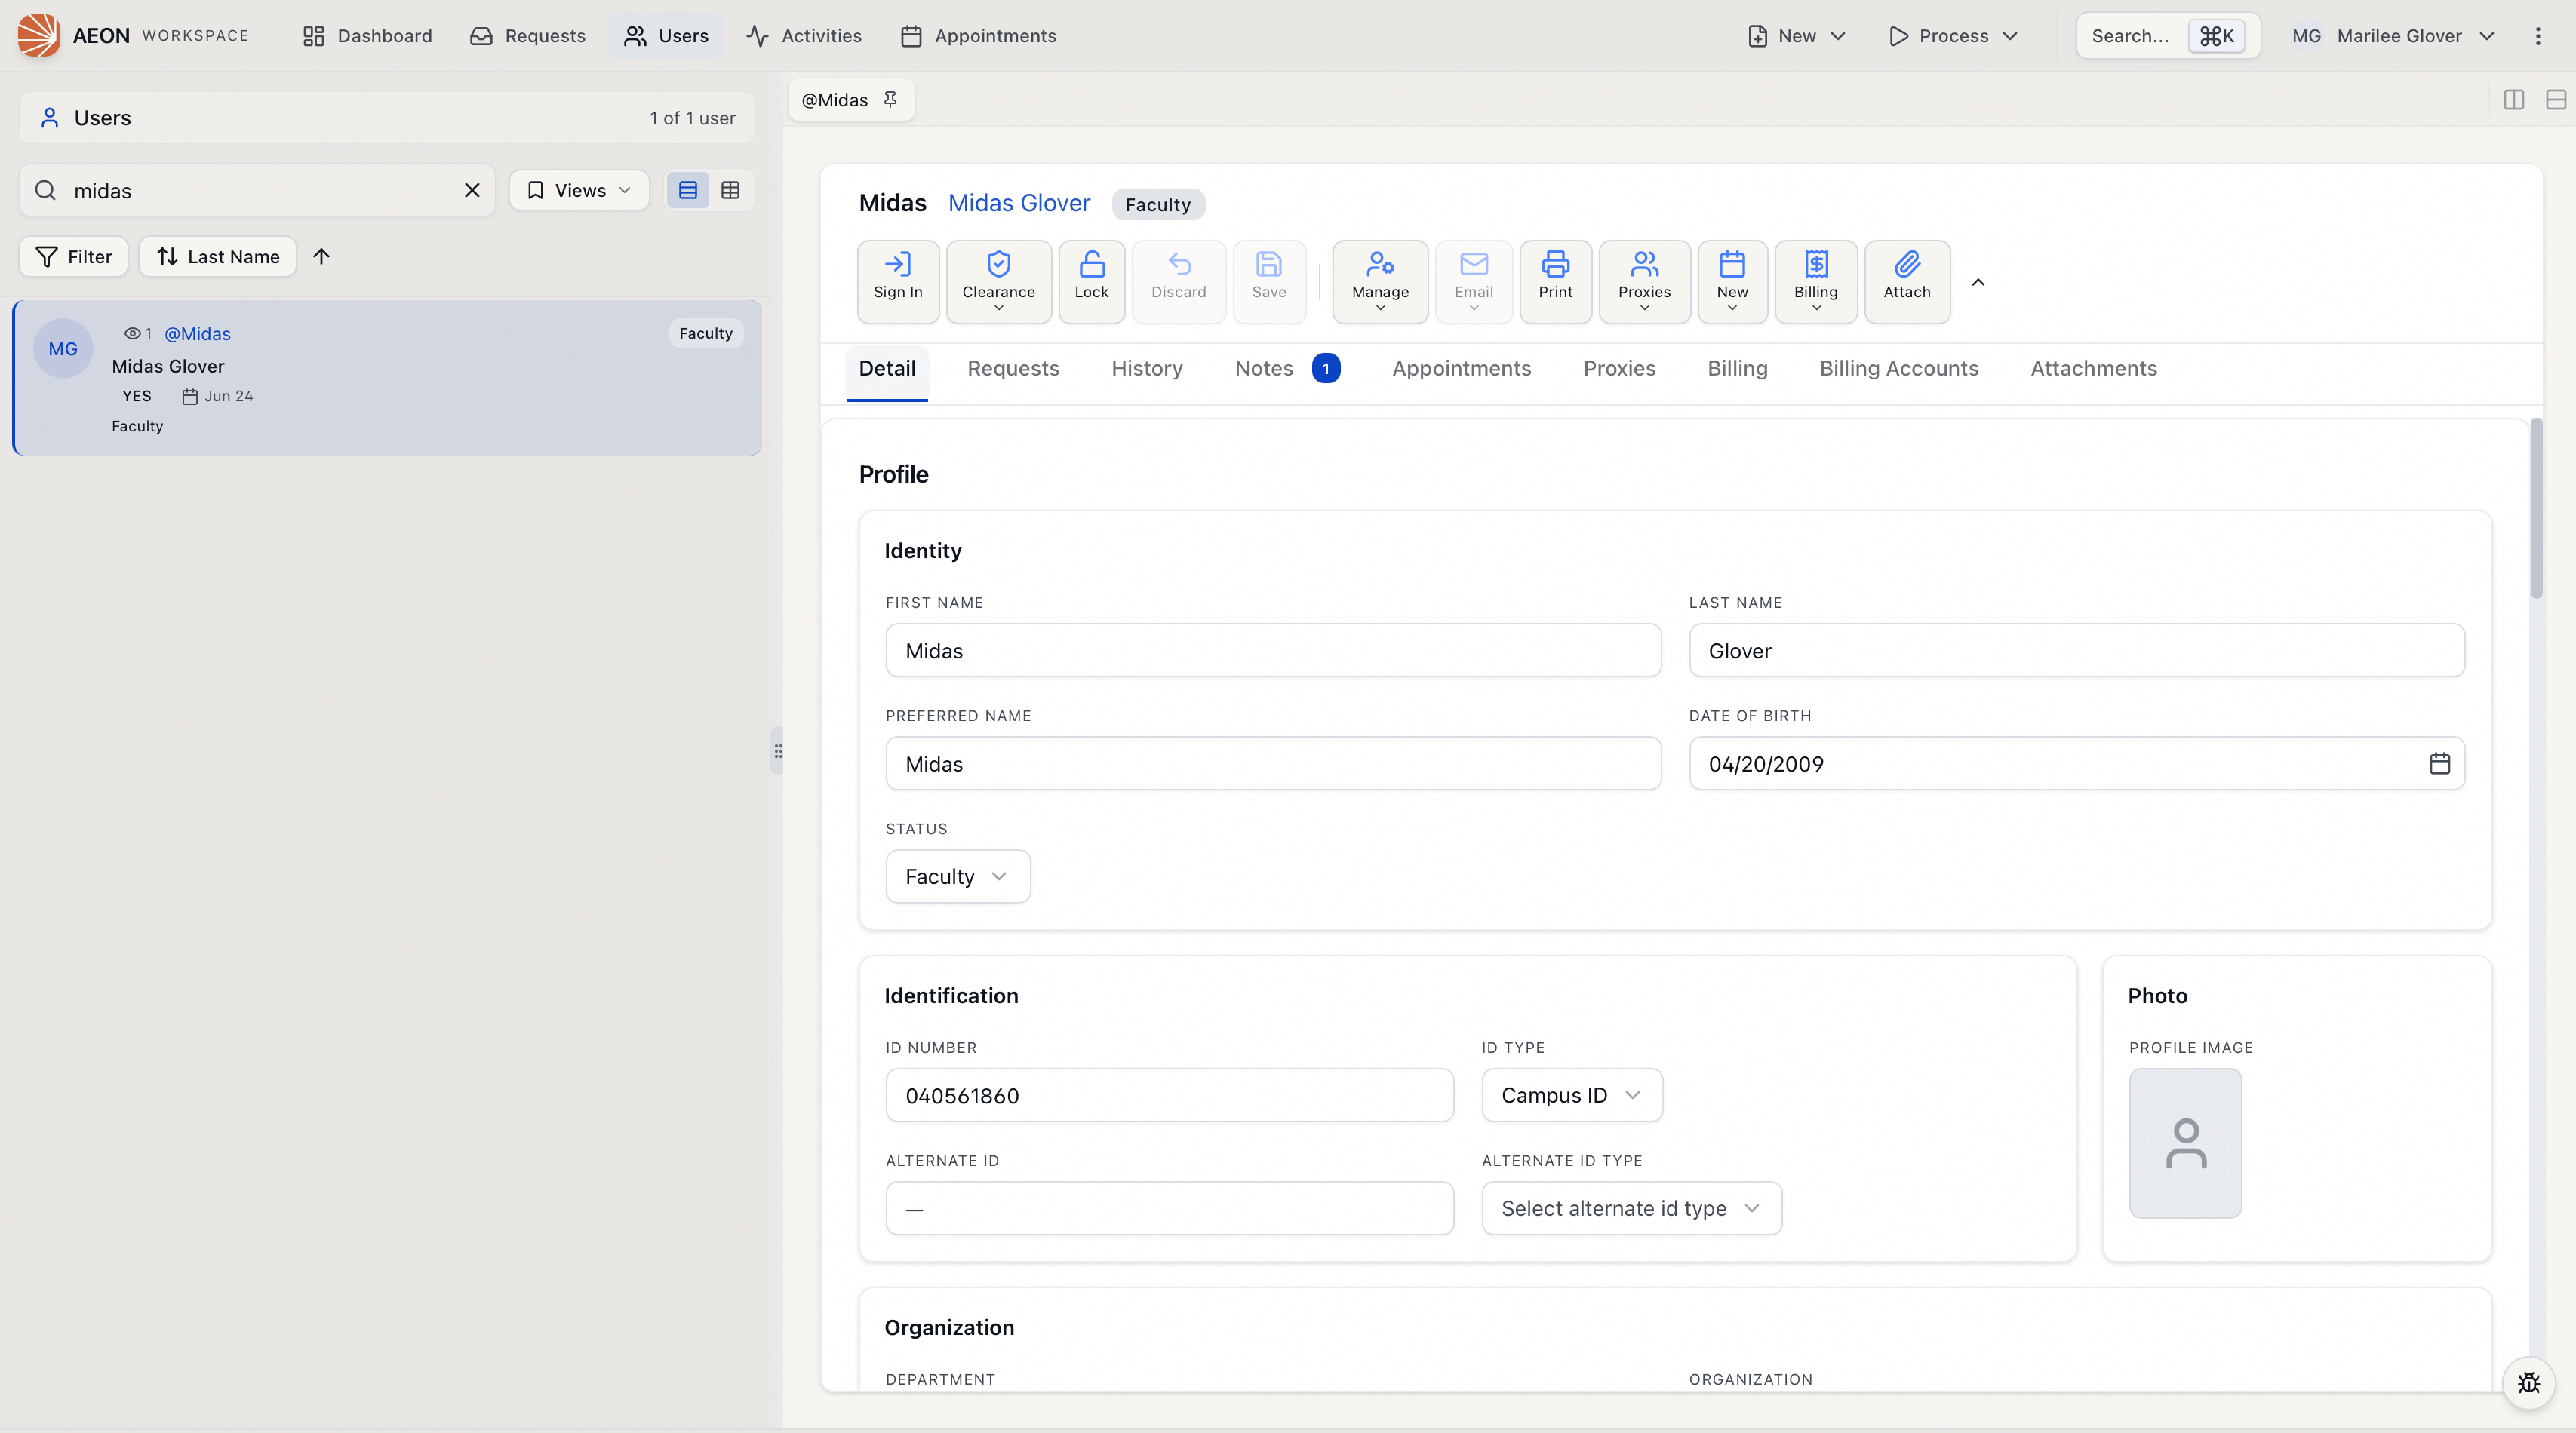2576x1433 pixels.
Task: Switch to the Notes tab
Action: pyautogui.click(x=1286, y=368)
